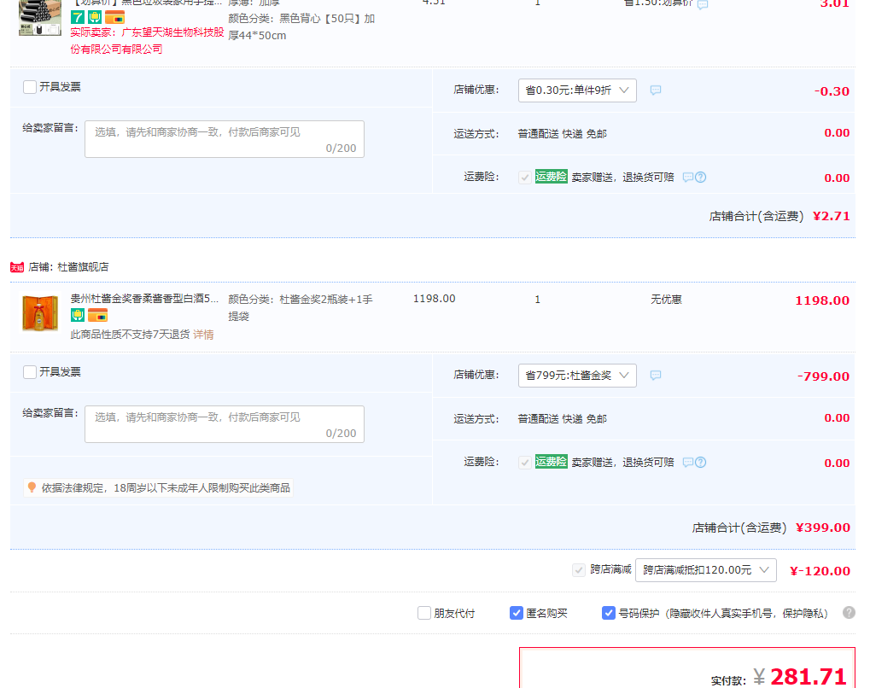Click the consumer protection badge under baijiu item

[x=77, y=316]
